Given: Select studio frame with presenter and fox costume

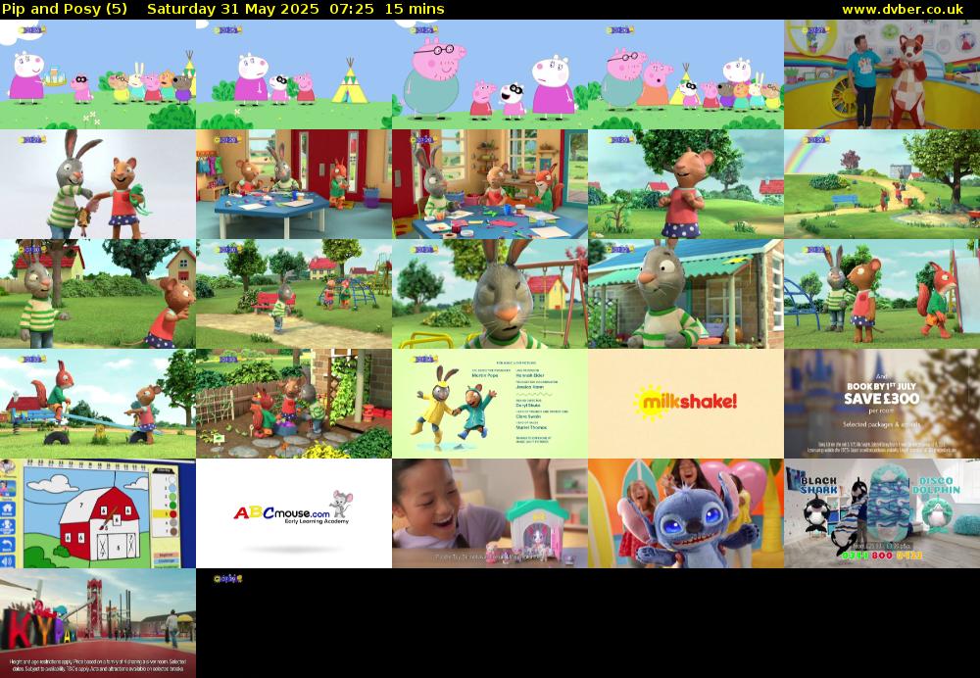Looking at the screenshot, I should point(882,74).
